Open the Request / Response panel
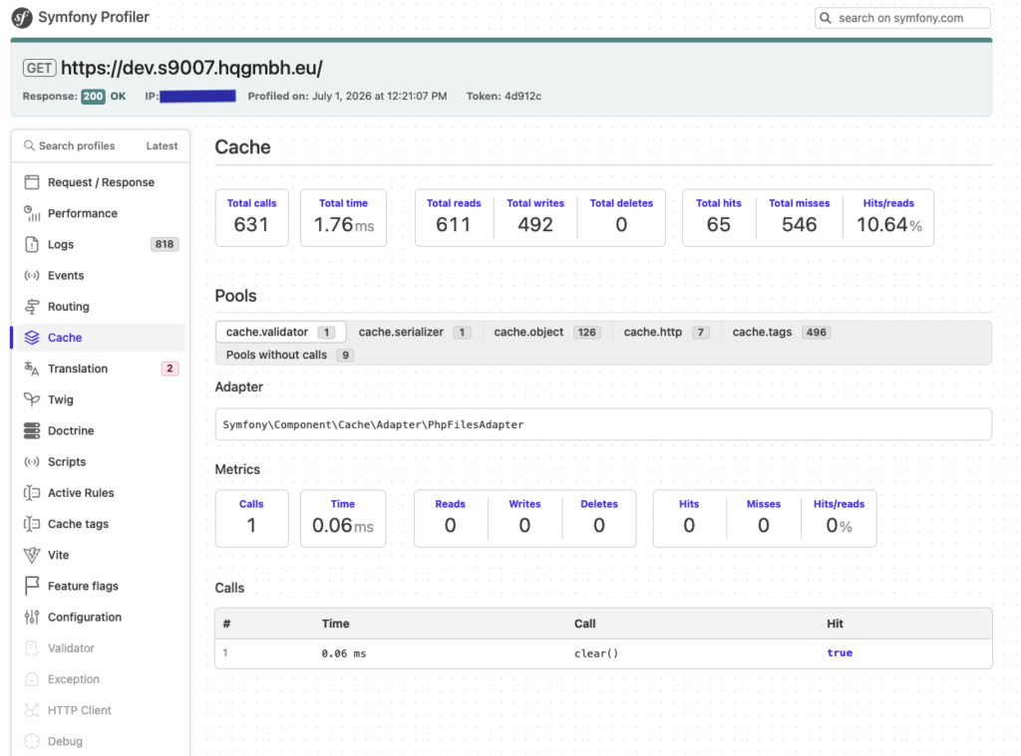The image size is (1021, 756). click(101, 182)
